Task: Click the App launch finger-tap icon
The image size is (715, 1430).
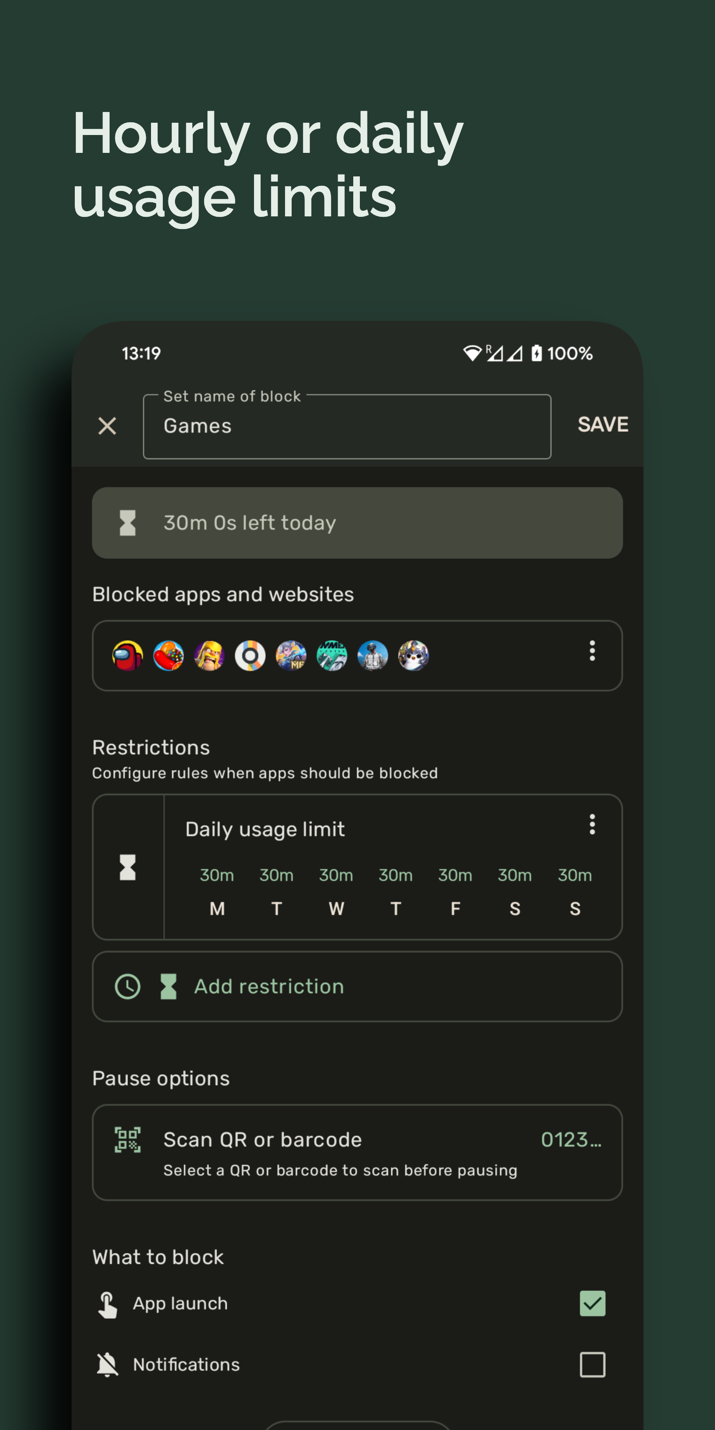Action: pos(107,1303)
